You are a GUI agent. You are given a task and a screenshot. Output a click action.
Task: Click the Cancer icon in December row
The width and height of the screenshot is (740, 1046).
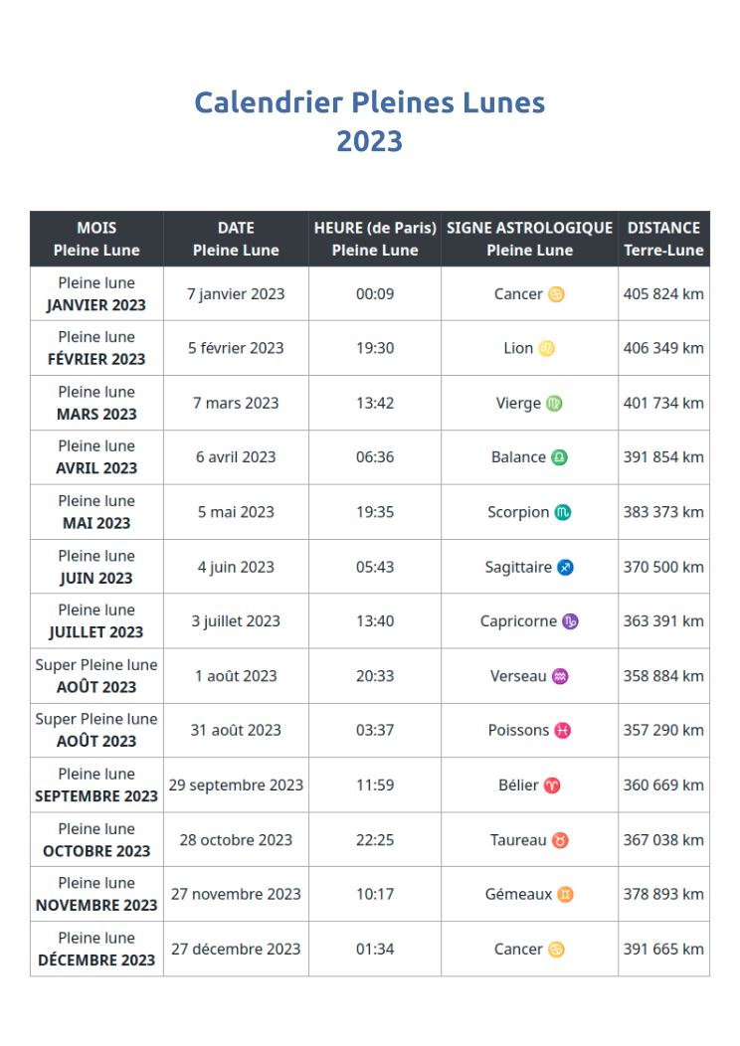(x=556, y=950)
